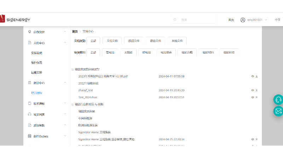
Task: Filter by the 储能科技 tag
Action: pos(229,52)
